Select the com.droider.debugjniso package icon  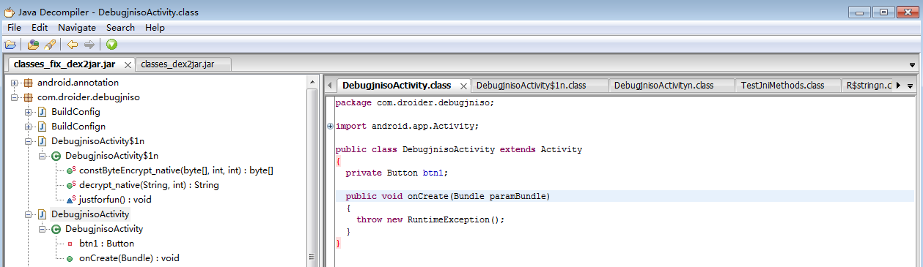(x=28, y=97)
